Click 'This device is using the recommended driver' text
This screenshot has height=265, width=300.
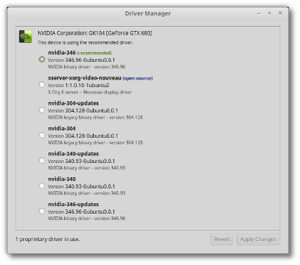(x=85, y=43)
